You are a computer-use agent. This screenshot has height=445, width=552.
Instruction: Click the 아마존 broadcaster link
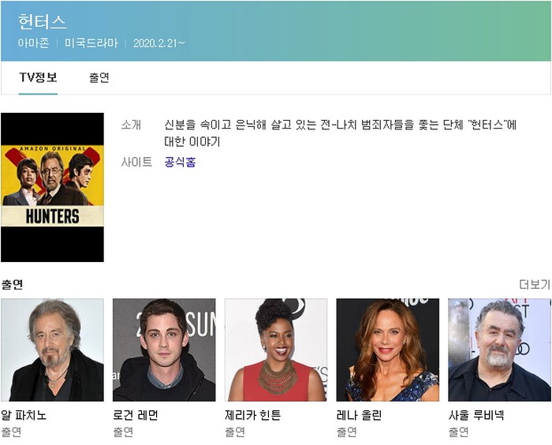tap(33, 43)
